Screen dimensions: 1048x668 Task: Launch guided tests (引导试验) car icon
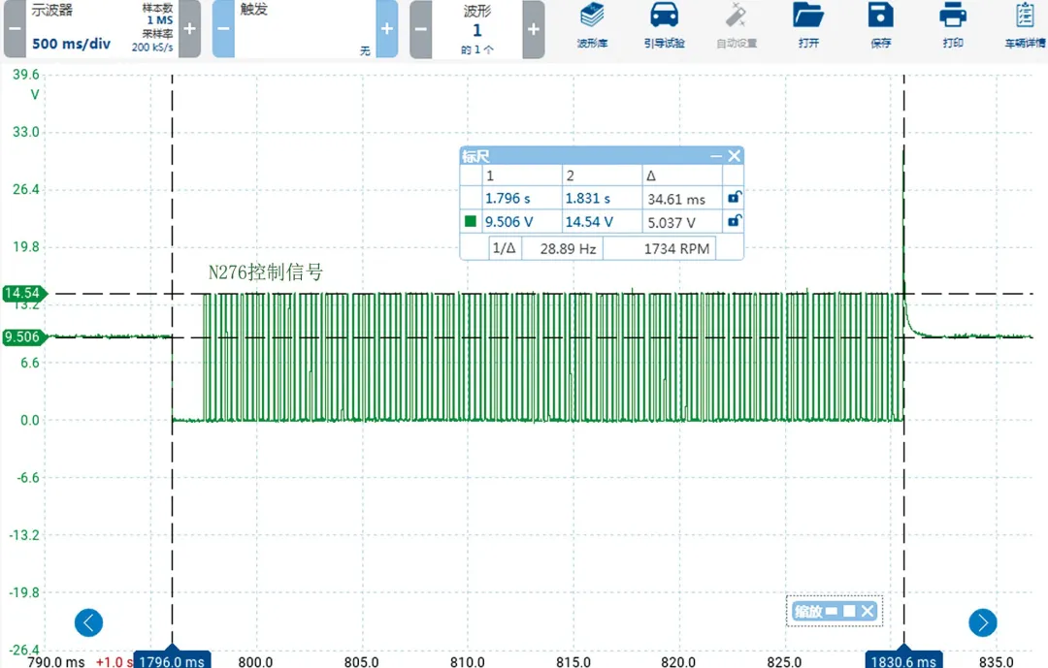tap(664, 25)
